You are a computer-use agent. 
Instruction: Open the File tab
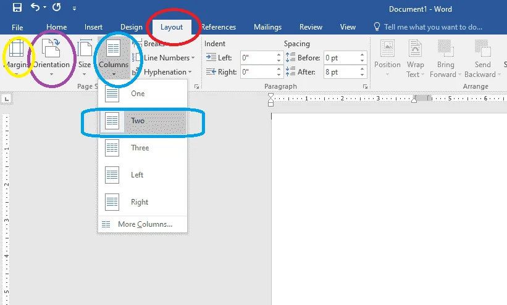(x=17, y=28)
